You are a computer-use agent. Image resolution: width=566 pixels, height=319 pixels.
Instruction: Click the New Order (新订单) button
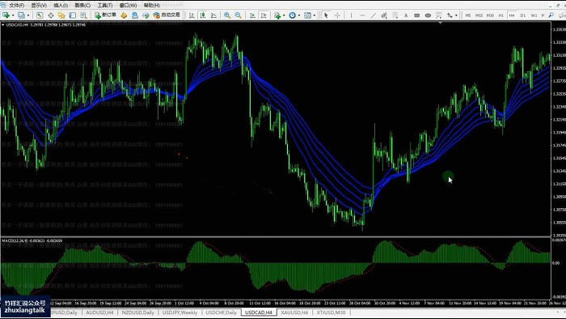pyautogui.click(x=105, y=15)
